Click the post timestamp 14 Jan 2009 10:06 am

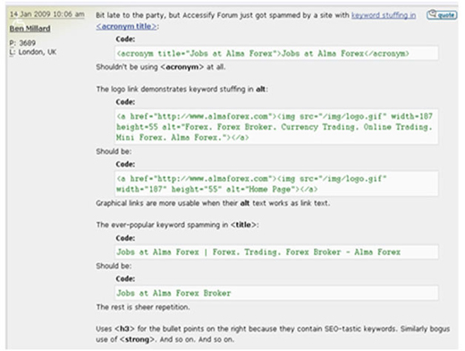tap(47, 14)
